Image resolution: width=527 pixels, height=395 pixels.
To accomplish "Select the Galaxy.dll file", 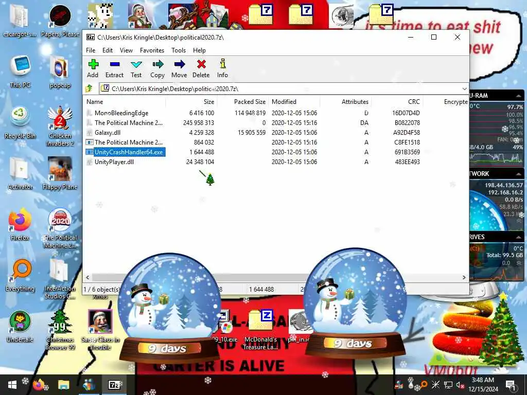I will [108, 133].
